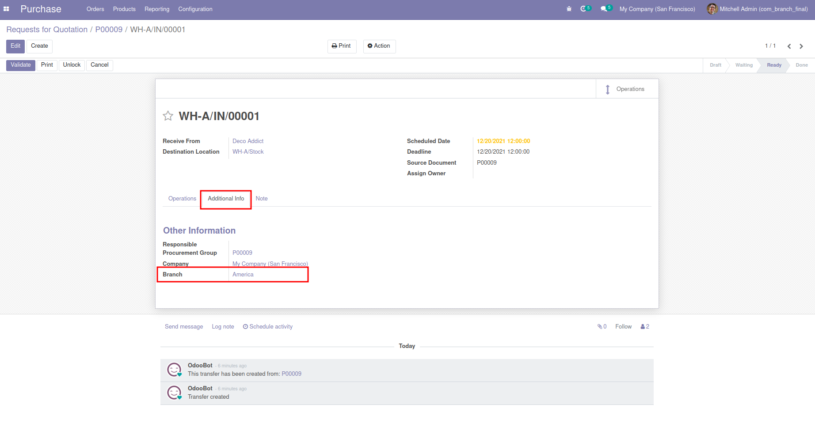Viewport: 815px width, 427px height.
Task: Toggle Follow on this transfer
Action: (623, 327)
